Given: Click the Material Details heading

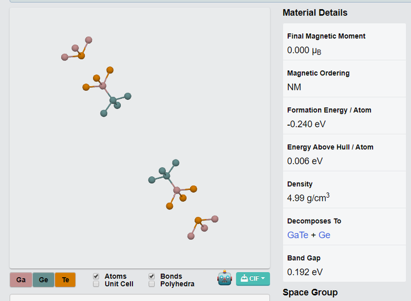Looking at the screenshot, I should [315, 13].
